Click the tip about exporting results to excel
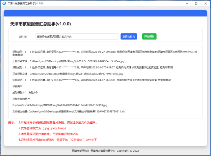This screenshot has width=211, height=156. pos(55,140)
